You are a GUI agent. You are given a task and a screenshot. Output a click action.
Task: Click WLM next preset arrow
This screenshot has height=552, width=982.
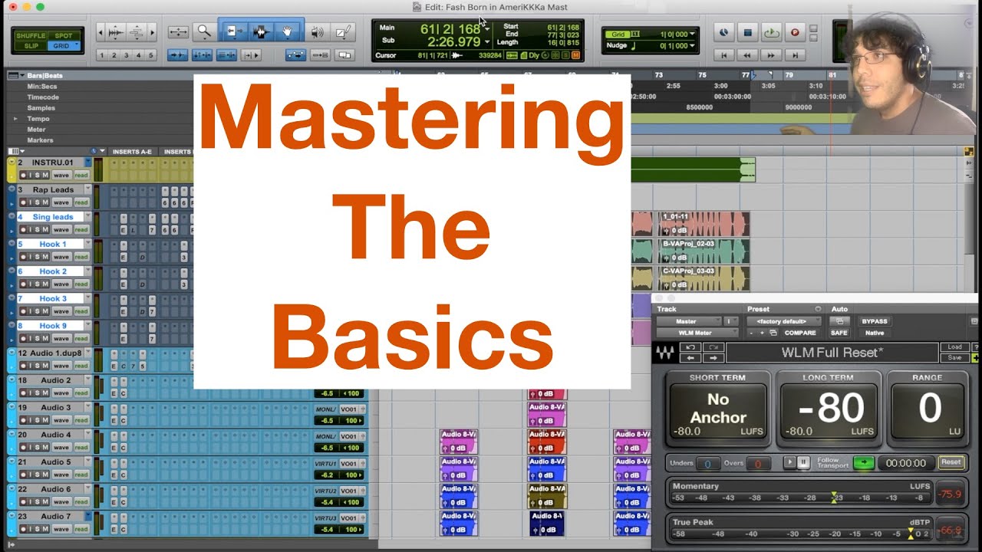(713, 358)
